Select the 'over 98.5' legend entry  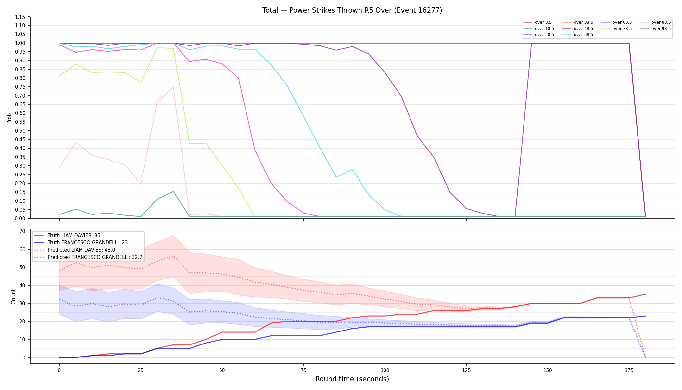(655, 29)
